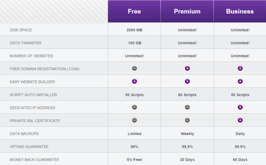Click the Business plan free domain plus icon
Viewport: 266px width, 165px height.
(240, 68)
